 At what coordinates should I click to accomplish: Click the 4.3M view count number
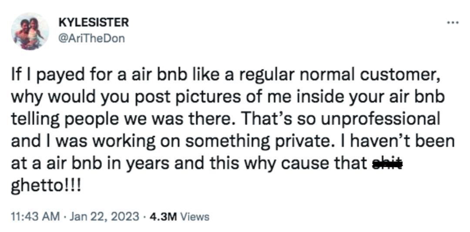[x=163, y=216]
